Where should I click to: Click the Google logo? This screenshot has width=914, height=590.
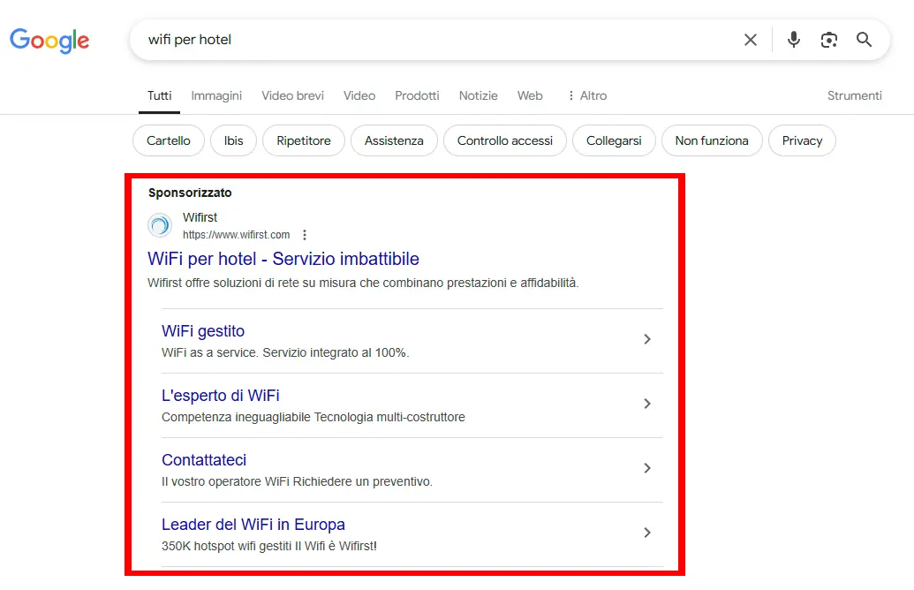pyautogui.click(x=49, y=41)
